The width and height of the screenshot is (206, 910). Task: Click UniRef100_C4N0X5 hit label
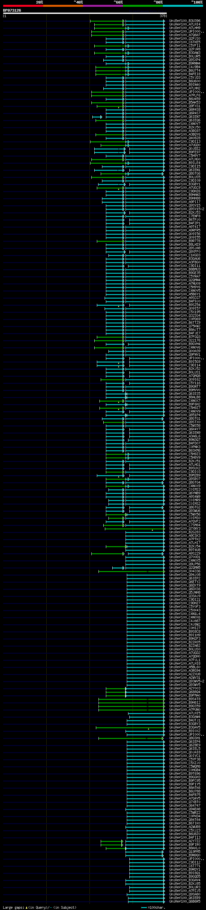(185, 560)
